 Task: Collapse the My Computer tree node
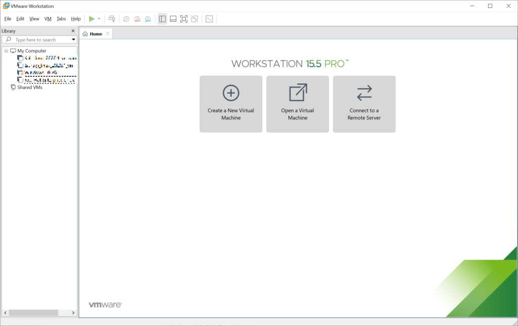pyautogui.click(x=6, y=51)
